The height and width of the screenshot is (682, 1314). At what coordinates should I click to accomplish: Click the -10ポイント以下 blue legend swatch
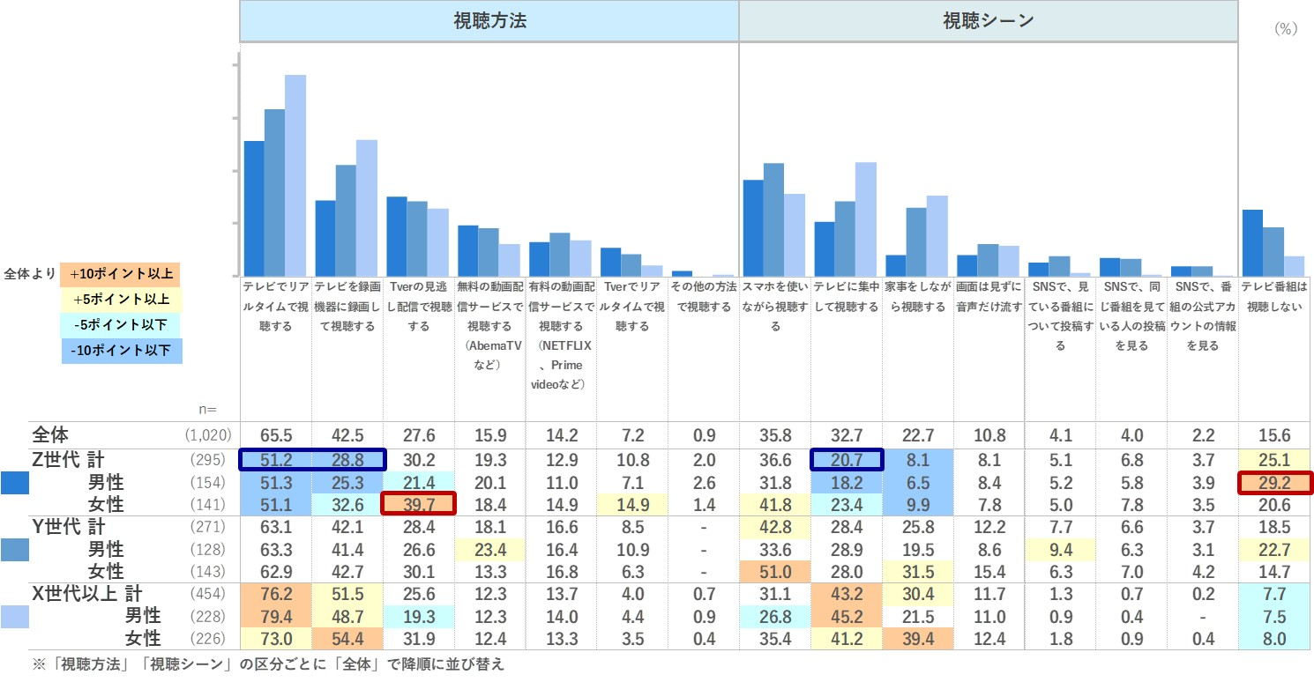point(123,351)
